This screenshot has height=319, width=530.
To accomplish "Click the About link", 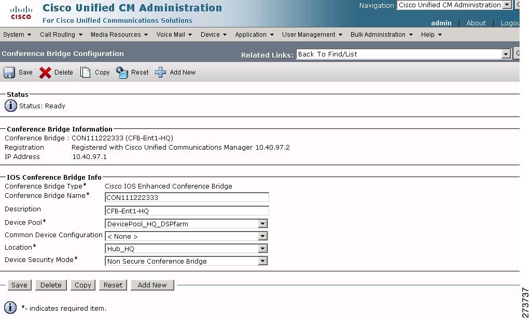I will click(x=476, y=23).
